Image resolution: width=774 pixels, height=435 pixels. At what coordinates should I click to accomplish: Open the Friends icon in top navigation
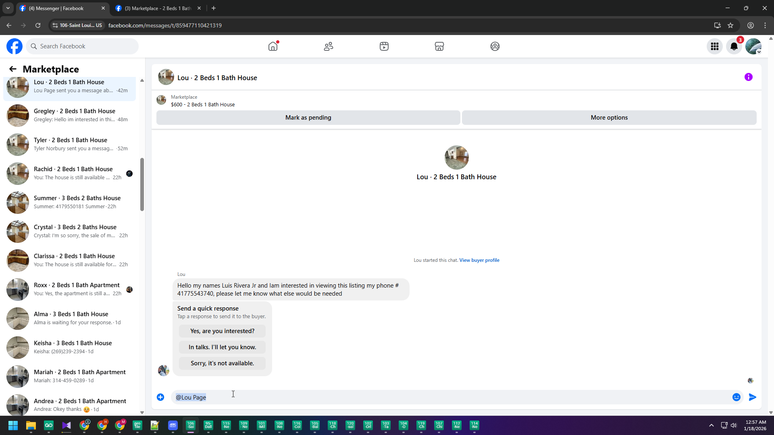coord(329,46)
